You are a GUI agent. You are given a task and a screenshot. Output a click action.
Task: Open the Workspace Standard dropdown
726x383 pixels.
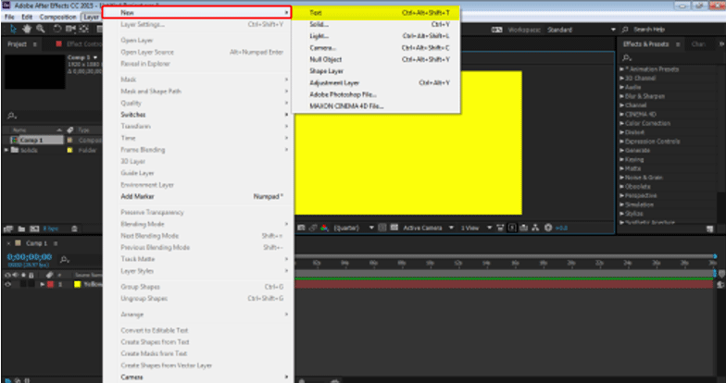[x=582, y=30]
